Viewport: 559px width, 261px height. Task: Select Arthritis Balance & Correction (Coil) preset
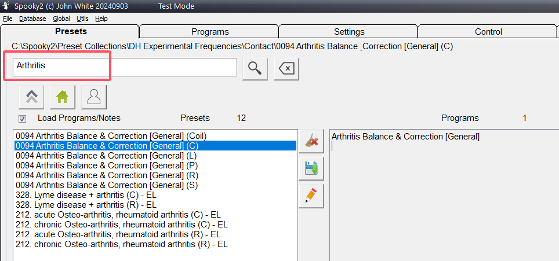[x=111, y=136]
